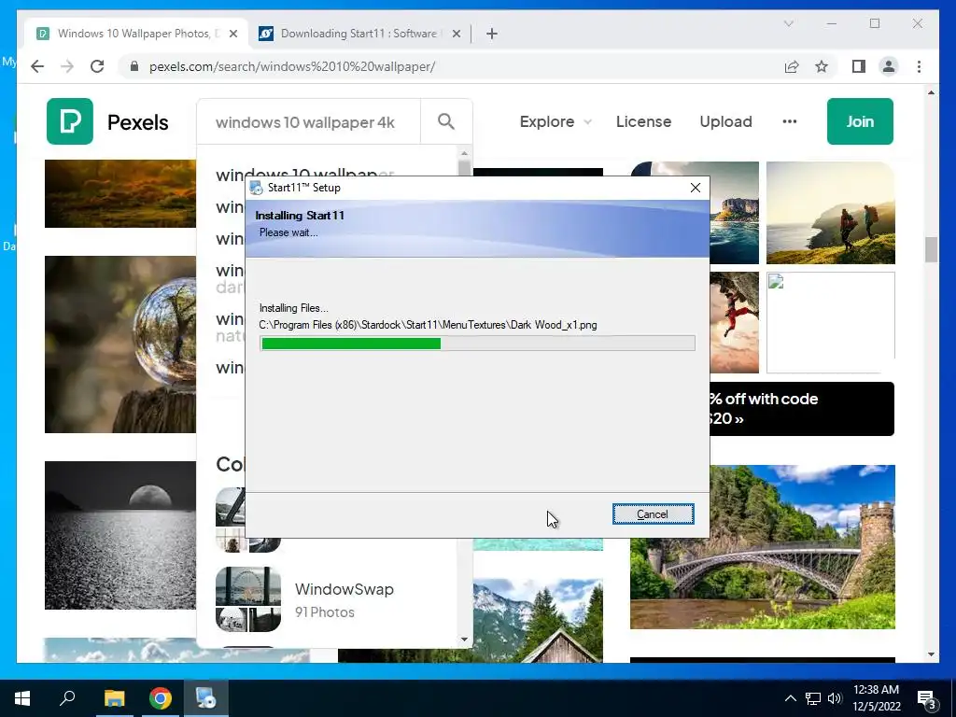This screenshot has height=717, width=956.
Task: Expand the Explore menu
Action: (x=555, y=121)
